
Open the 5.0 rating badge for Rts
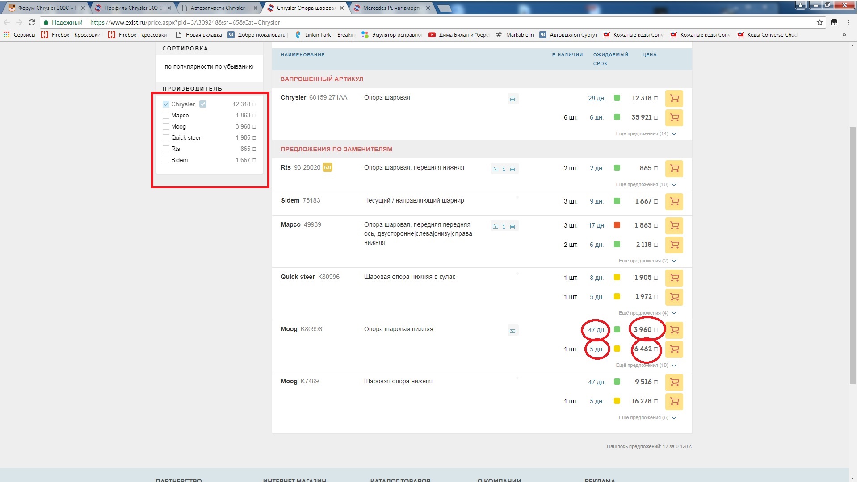tap(328, 168)
